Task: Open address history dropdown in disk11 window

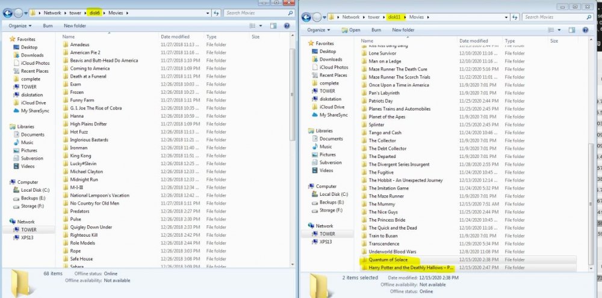Action: point(507,17)
